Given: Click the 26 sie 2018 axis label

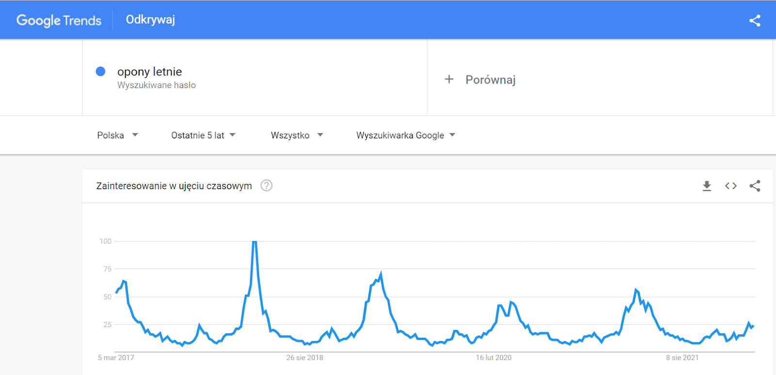Looking at the screenshot, I should coord(305,358).
